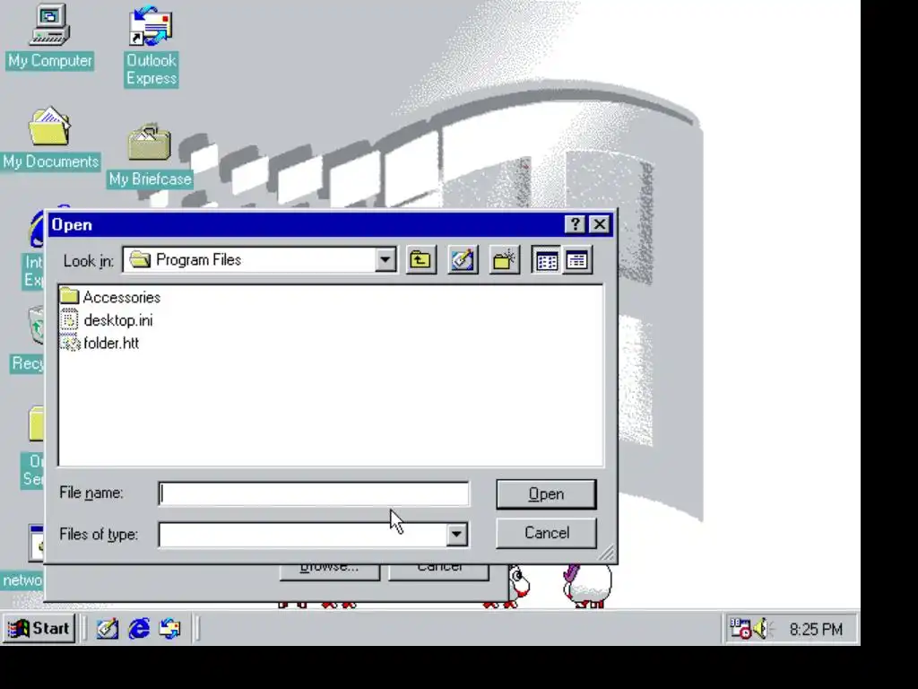Select the desktop.ini file icon
The image size is (918, 689).
pos(70,320)
